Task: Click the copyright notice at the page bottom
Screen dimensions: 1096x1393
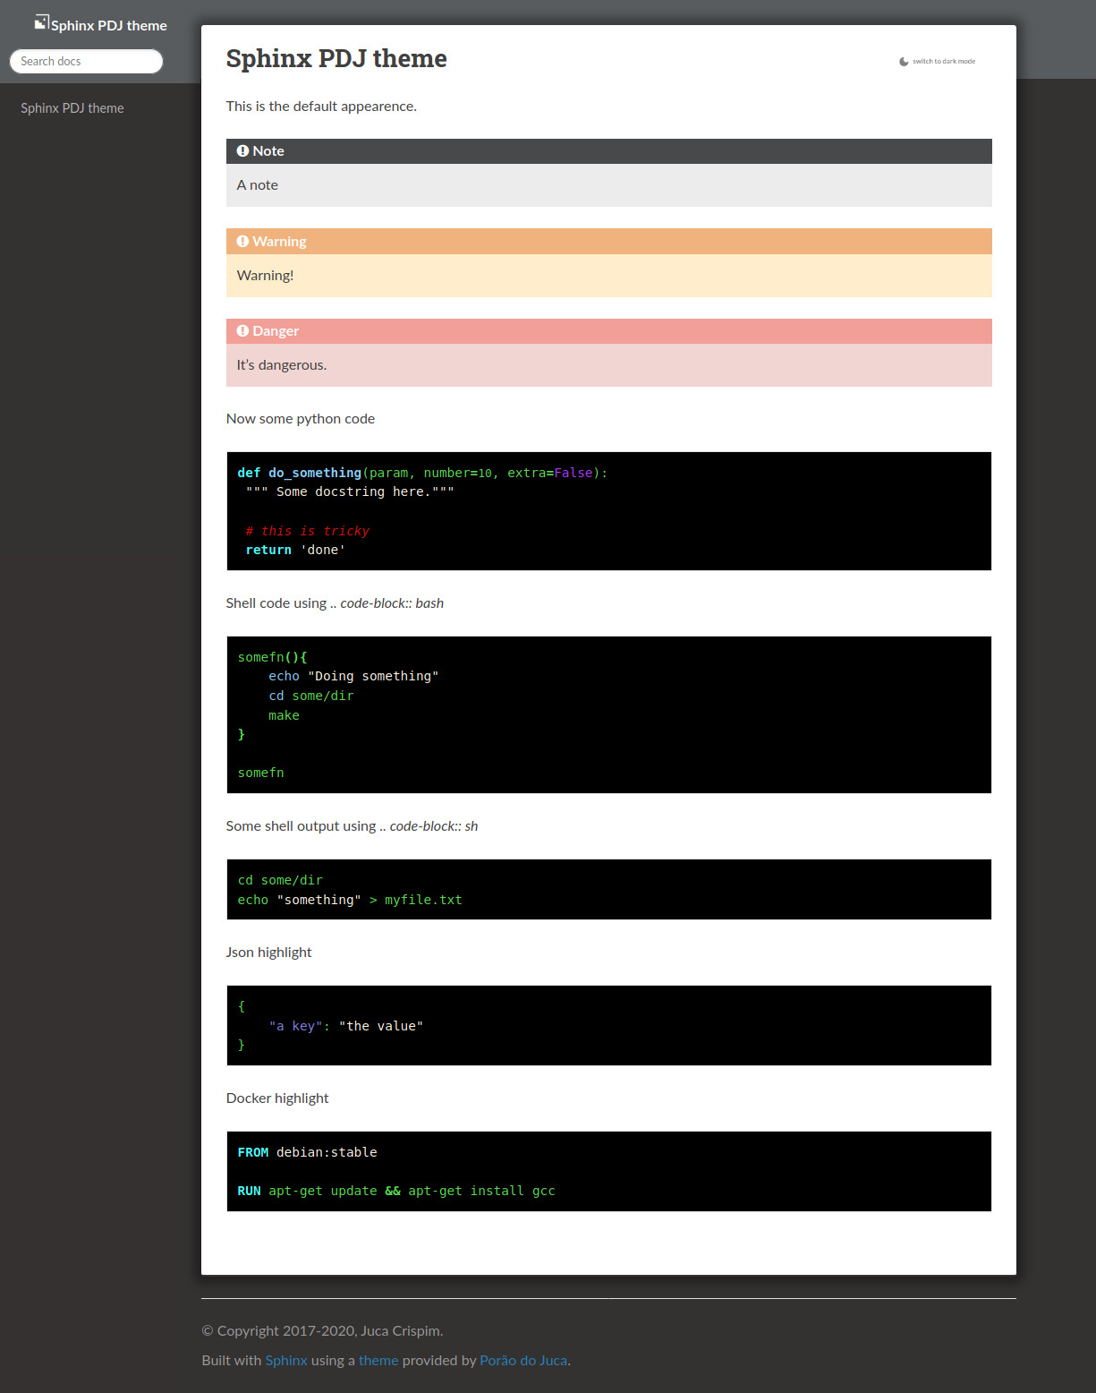Action: coord(322,1330)
